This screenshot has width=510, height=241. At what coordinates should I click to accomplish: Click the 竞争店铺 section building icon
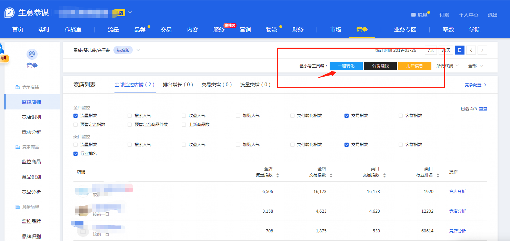tap(18, 87)
